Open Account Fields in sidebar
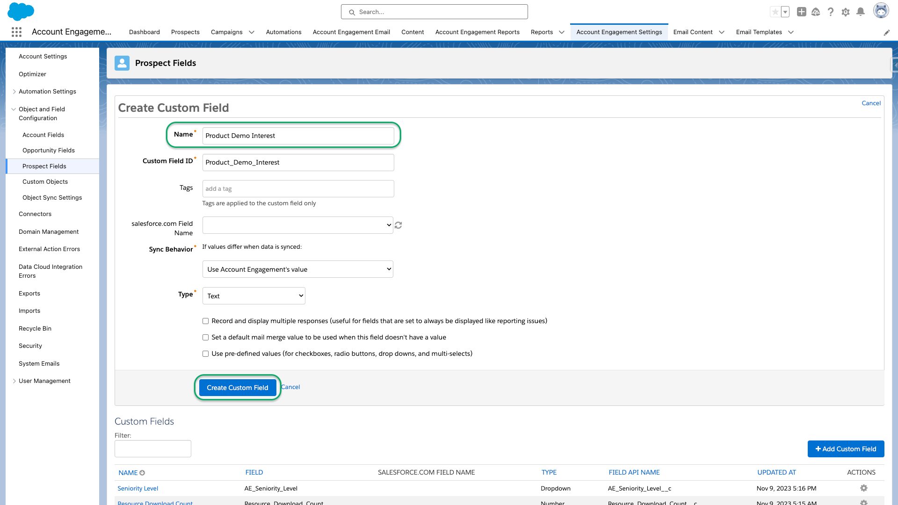 43,135
